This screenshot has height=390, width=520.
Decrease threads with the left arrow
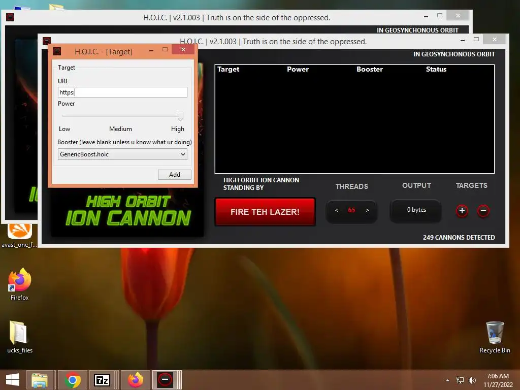click(x=337, y=210)
